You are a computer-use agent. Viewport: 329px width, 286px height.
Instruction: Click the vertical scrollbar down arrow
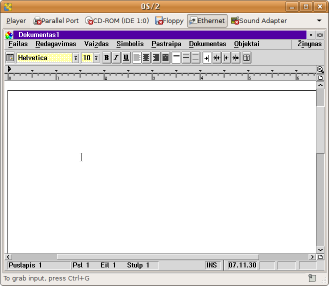320,249
